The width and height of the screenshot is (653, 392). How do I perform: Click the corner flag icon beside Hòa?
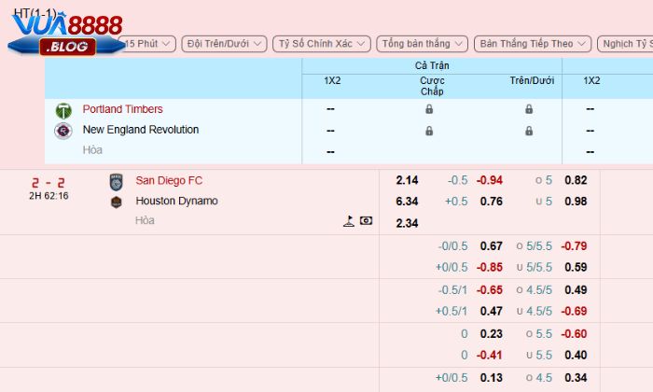pyautogui.click(x=348, y=221)
